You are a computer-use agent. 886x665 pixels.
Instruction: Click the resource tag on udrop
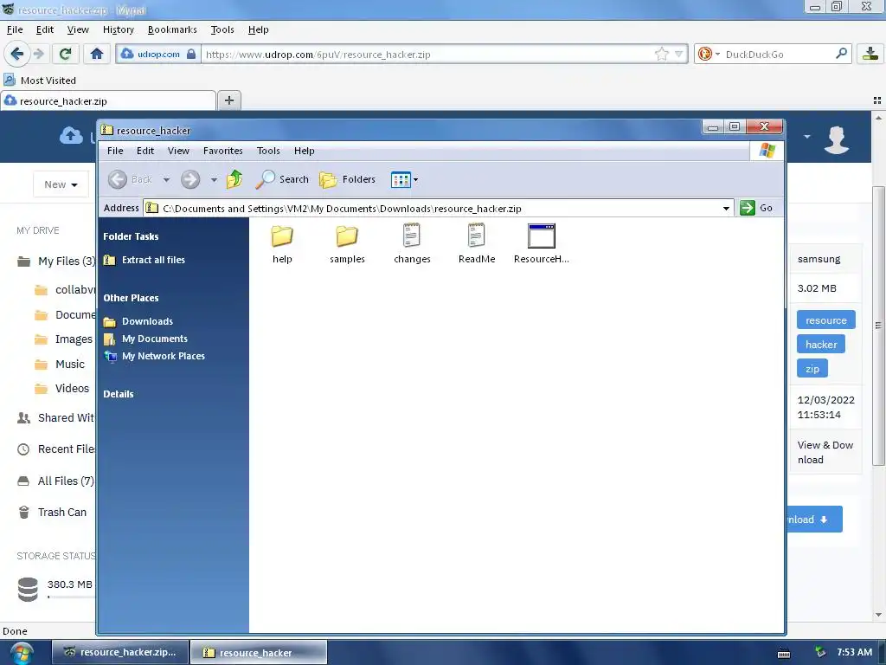pyautogui.click(x=825, y=320)
